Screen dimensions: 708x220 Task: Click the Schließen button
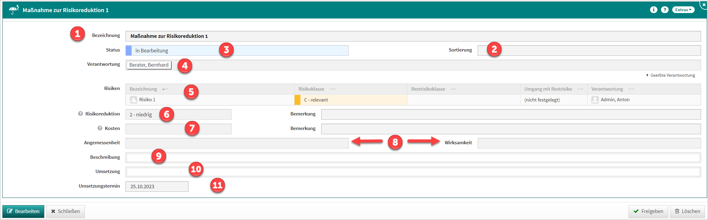[65, 211]
